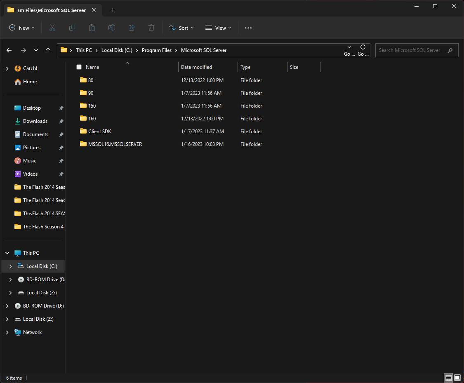Open the New item button
Viewport: 464px width, 383px height.
(x=21, y=28)
